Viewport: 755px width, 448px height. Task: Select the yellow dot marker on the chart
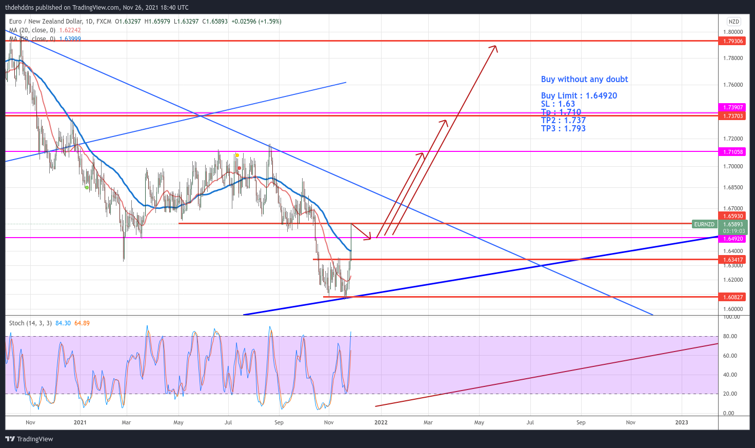point(237,155)
